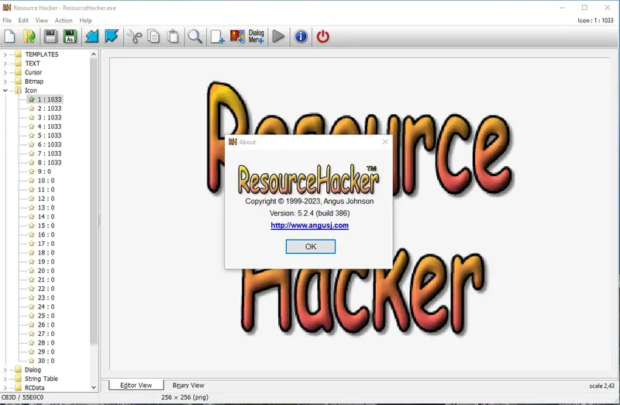Expand the RCData tree node
Image resolution: width=620 pixels, height=405 pixels.
point(5,388)
